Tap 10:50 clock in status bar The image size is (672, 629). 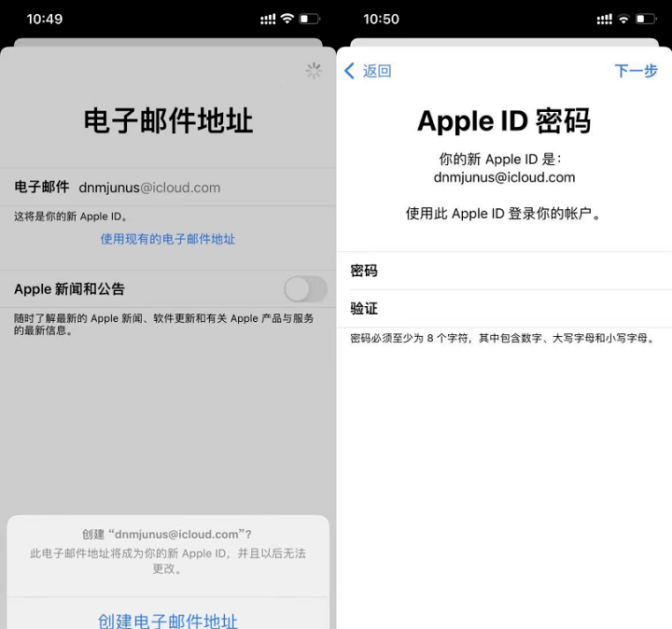381,19
